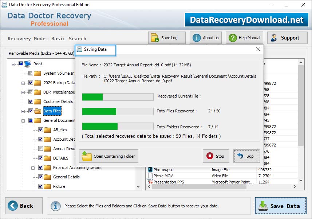The image size is (312, 219).
Task: Click the Back arrow icon
Action: click(13, 206)
